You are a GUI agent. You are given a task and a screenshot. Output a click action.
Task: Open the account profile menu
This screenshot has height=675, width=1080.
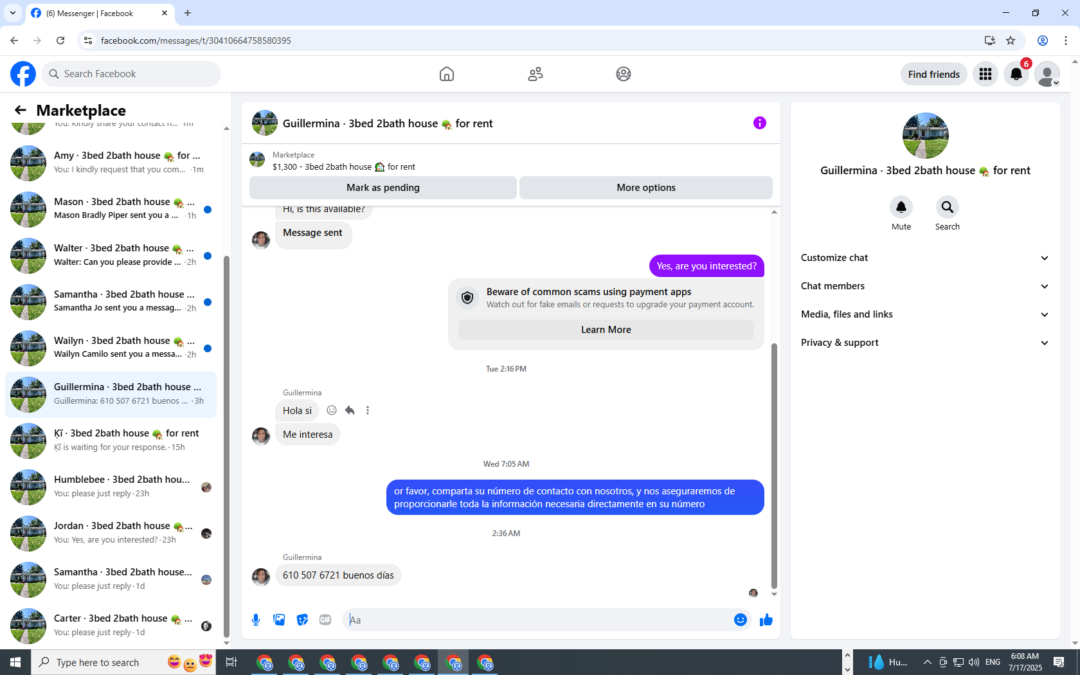pyautogui.click(x=1047, y=74)
